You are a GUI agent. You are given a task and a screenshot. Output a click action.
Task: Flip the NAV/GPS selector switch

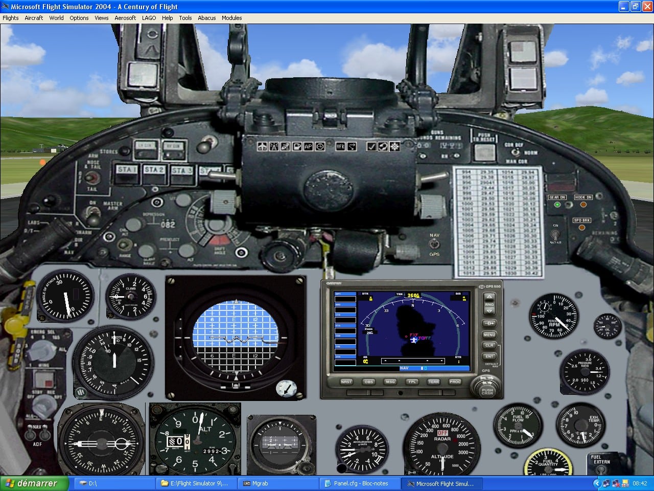pos(434,244)
